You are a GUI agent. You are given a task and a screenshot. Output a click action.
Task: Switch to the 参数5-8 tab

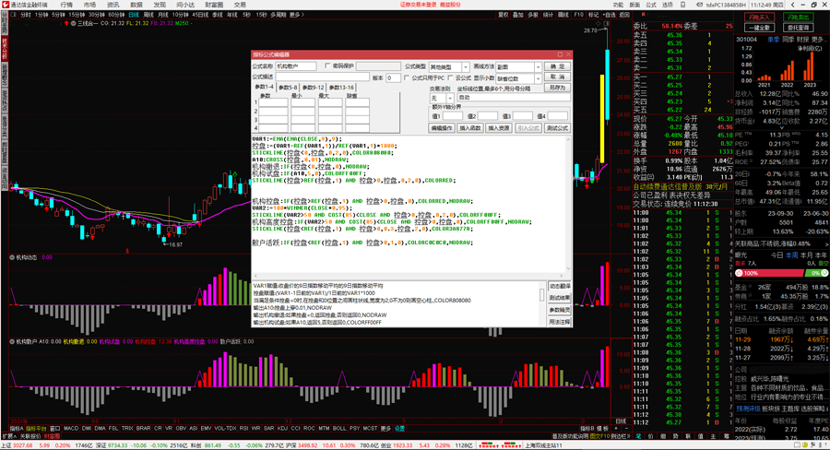(x=288, y=88)
